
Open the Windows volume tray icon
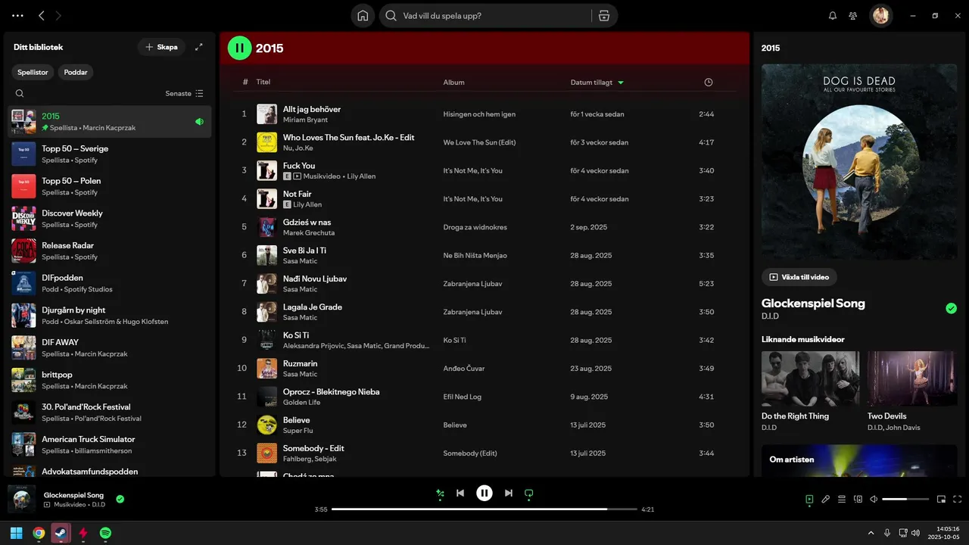[915, 533]
